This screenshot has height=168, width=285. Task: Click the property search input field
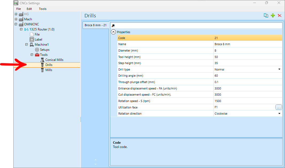point(196,26)
